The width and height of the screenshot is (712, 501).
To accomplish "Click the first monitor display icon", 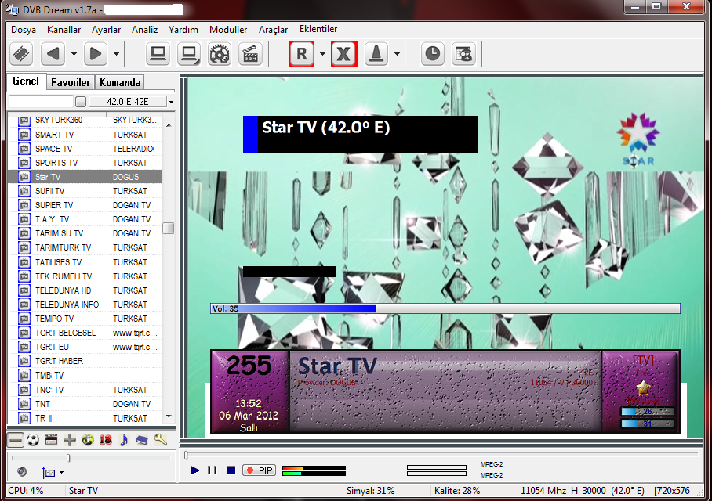I will 158,54.
